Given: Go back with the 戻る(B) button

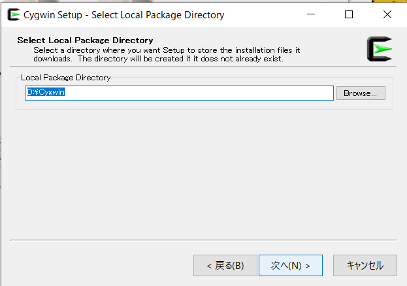Looking at the screenshot, I should tap(224, 266).
